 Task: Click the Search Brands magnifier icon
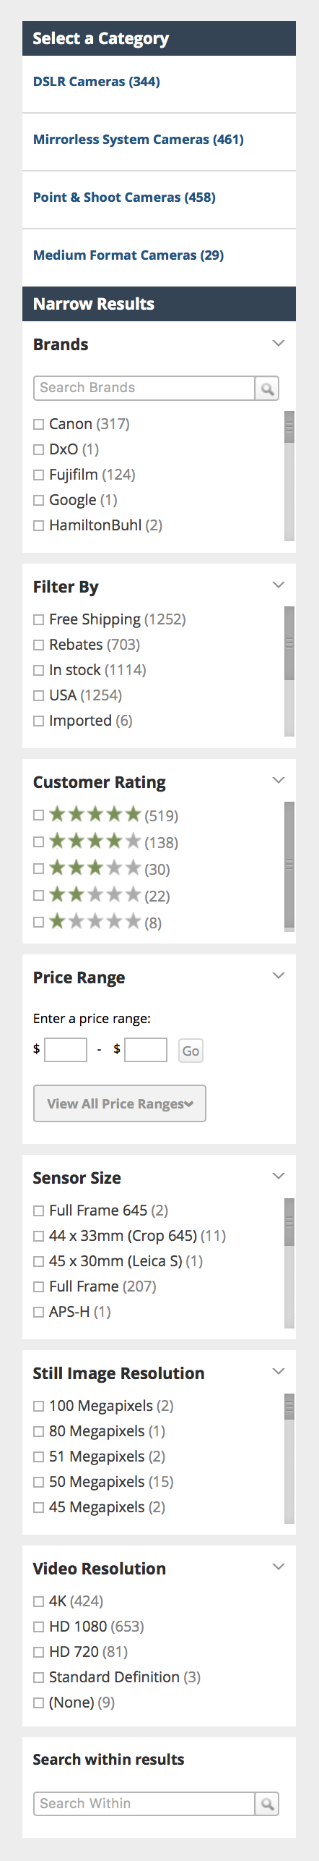point(267,389)
